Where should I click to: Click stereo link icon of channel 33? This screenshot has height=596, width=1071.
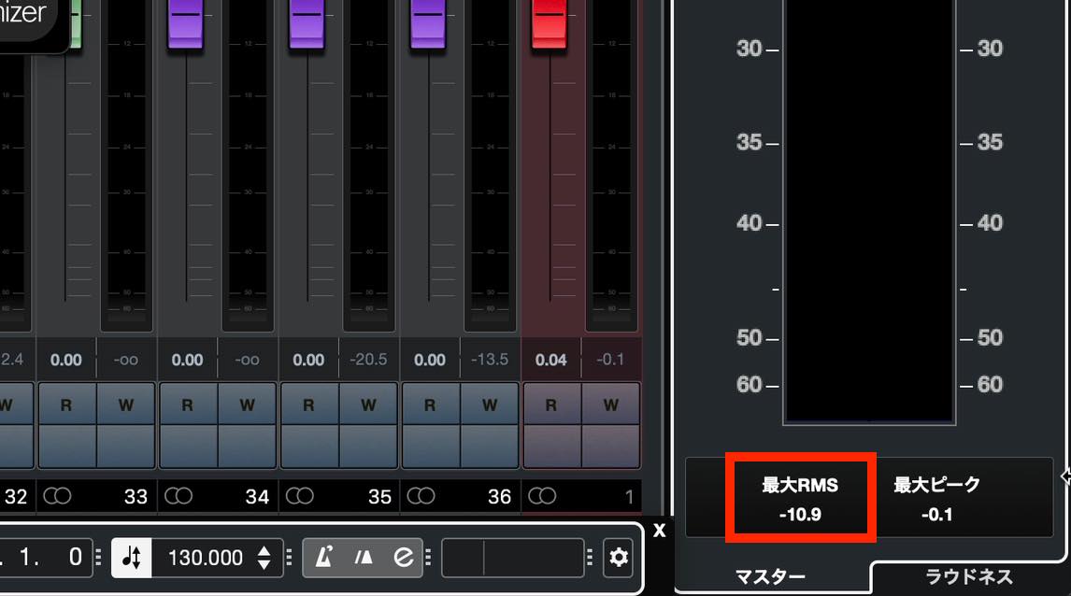pos(57,496)
